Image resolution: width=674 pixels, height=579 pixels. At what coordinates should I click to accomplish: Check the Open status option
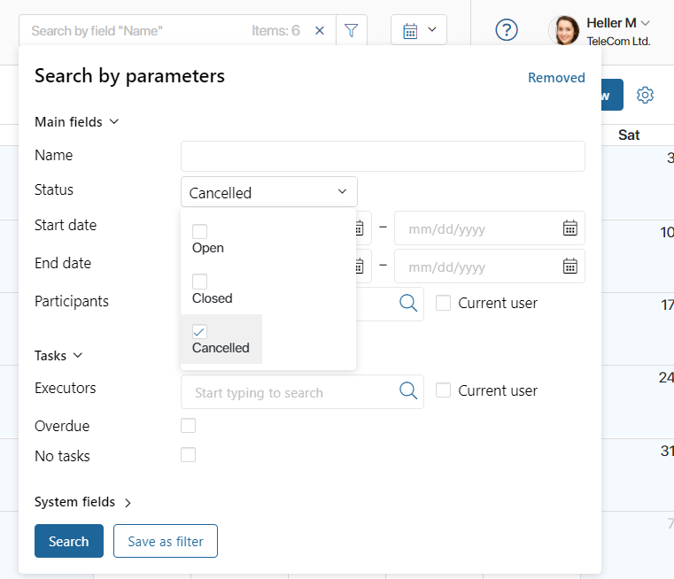click(199, 232)
